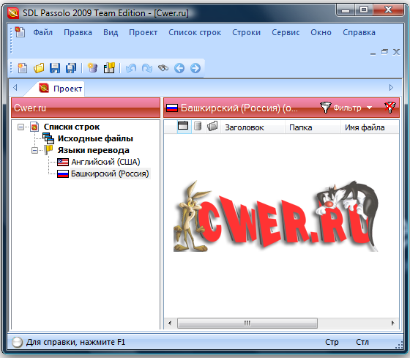Click the database cylinder column header icon
Viewport: 410px width, 358px height.
click(x=198, y=126)
